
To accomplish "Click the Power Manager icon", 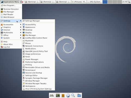I will click(24, 59).
